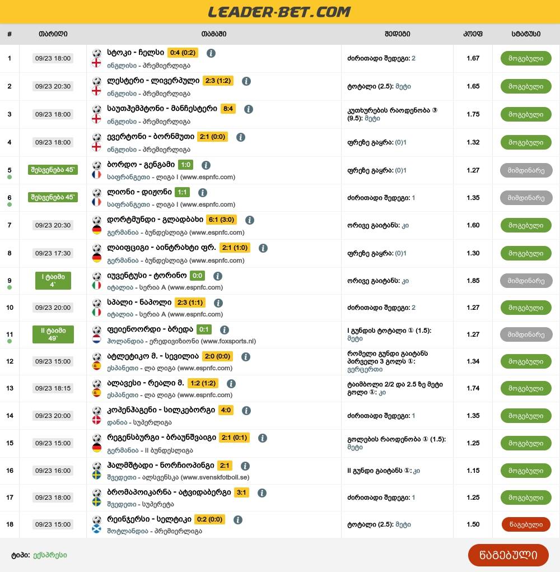
Task: Click Italy flag in იუვენტუსი - ტორინო row
Action: 96,285
